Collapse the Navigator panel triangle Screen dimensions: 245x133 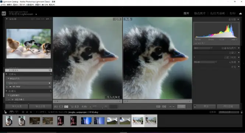[7, 19]
